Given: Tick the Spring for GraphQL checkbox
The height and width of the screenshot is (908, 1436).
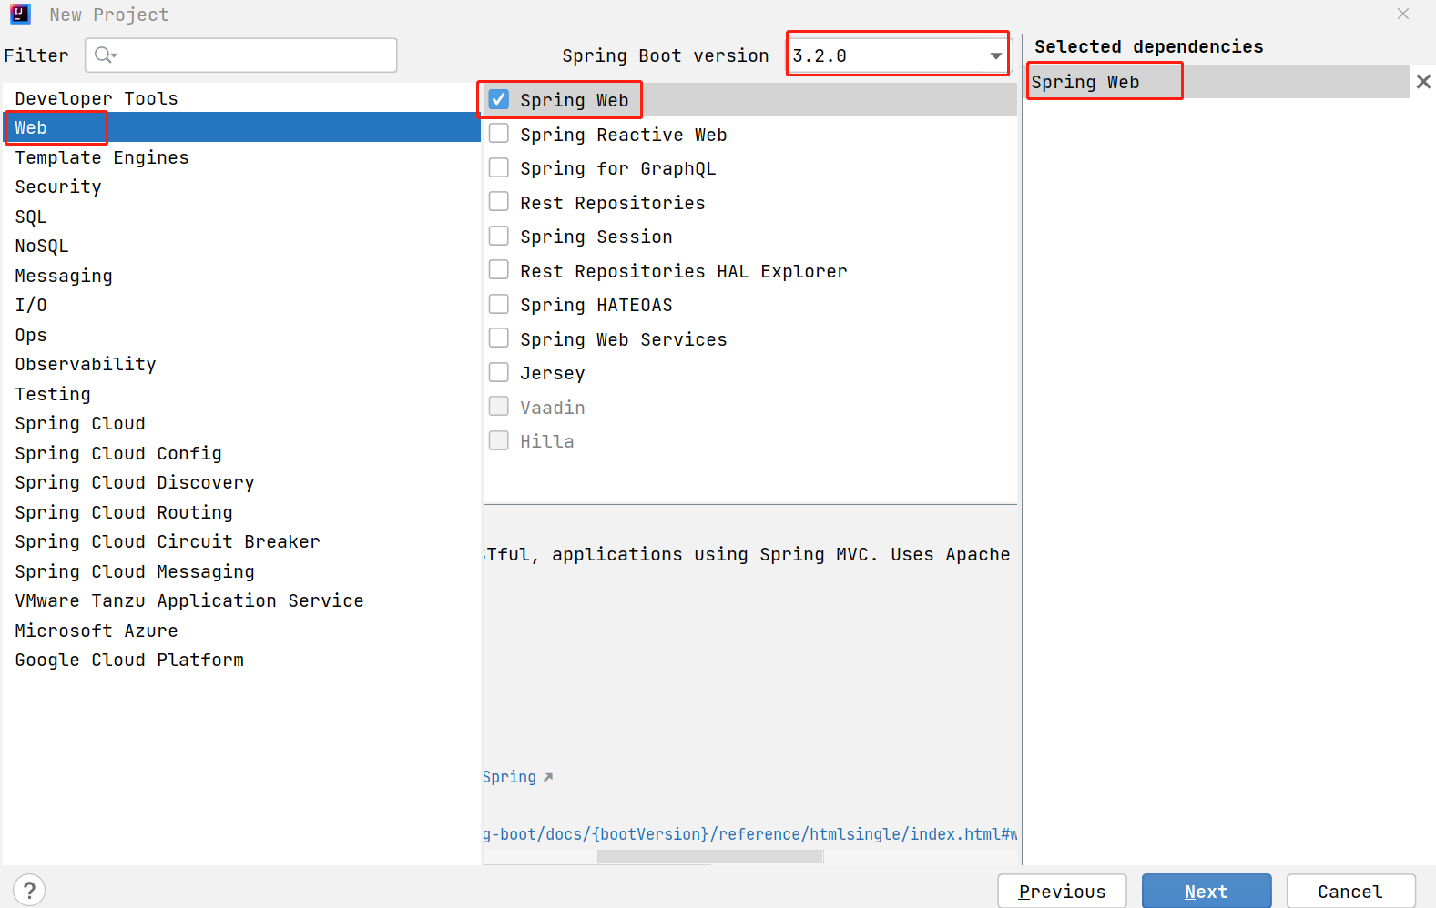Looking at the screenshot, I should pyautogui.click(x=499, y=167).
